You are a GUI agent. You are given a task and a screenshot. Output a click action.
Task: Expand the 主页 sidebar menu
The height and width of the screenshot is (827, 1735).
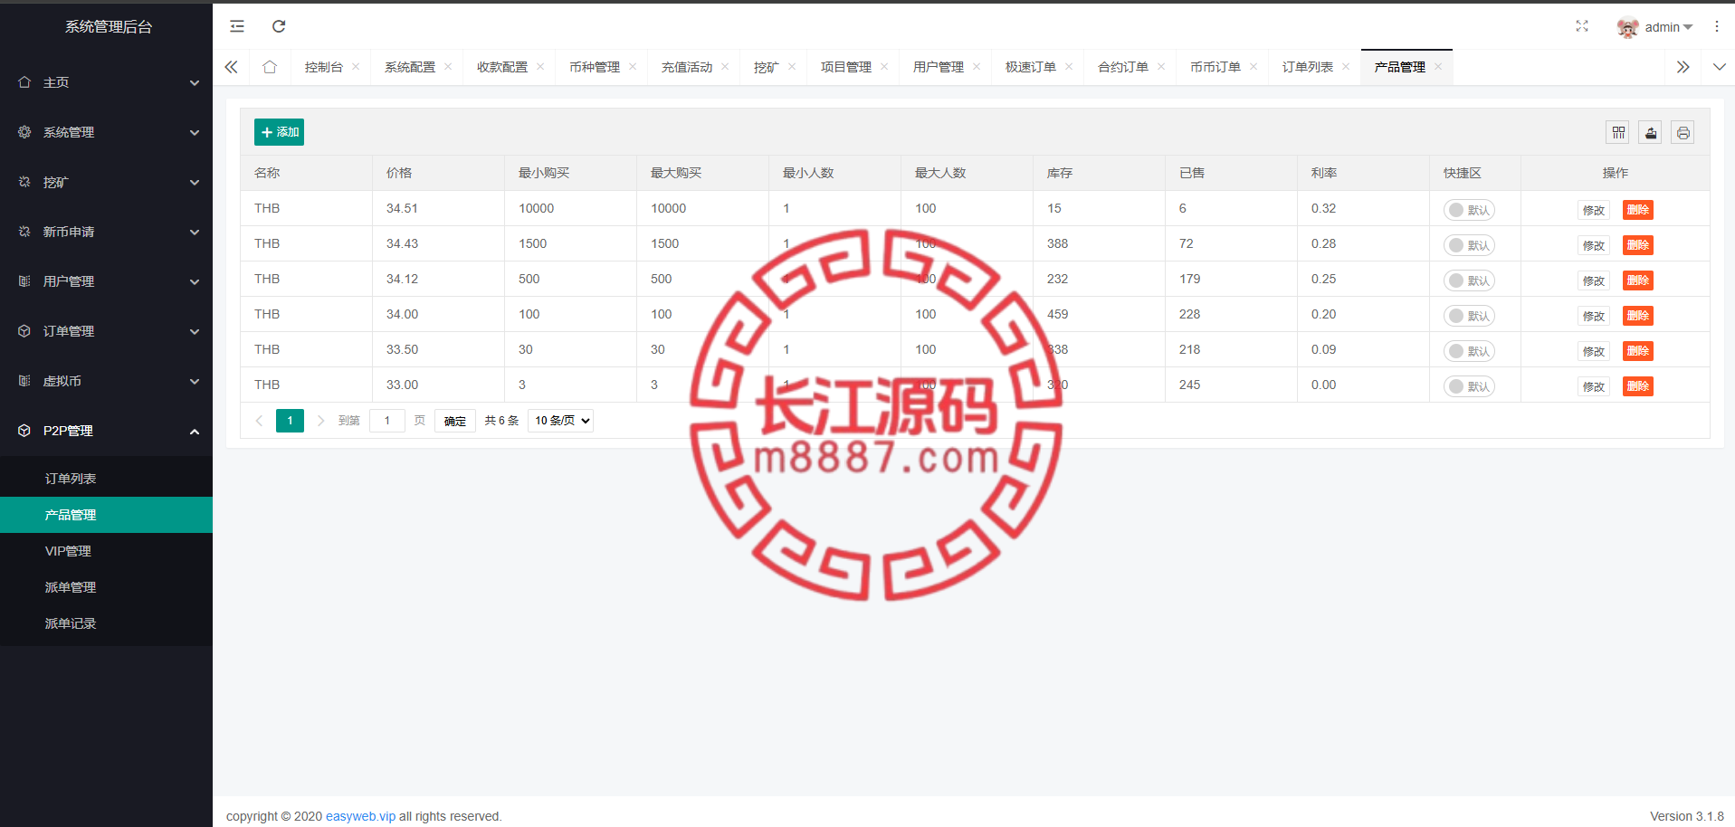click(106, 82)
